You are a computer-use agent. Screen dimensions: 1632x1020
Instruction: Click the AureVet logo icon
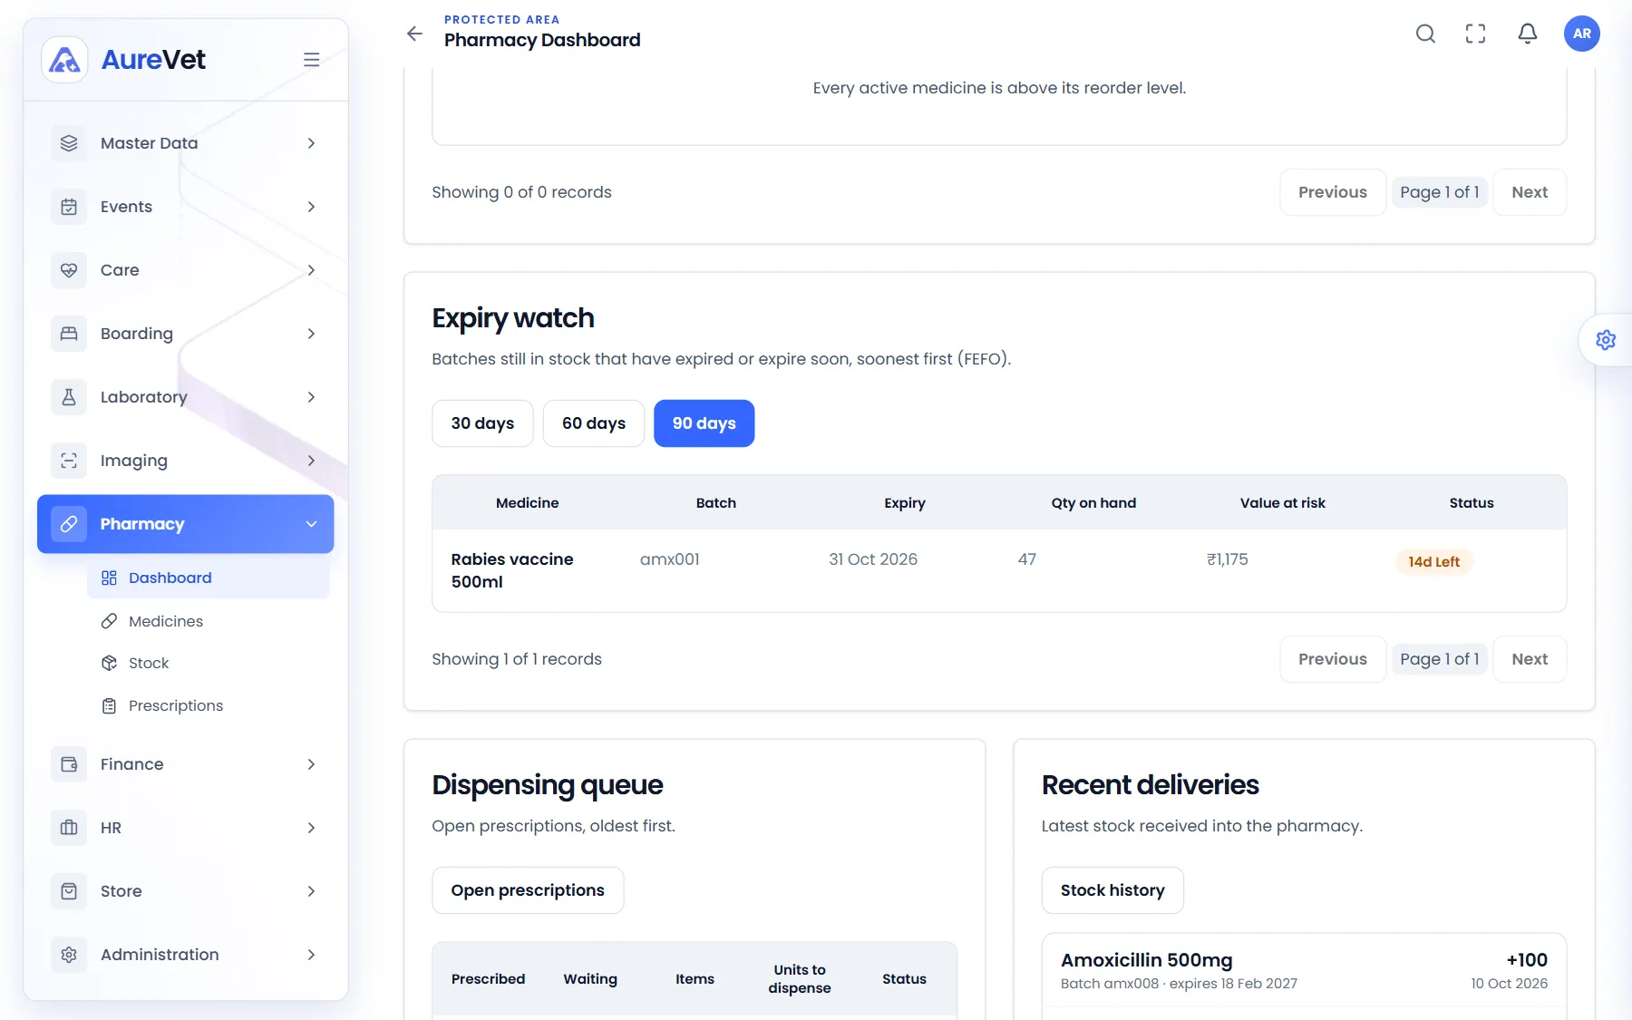point(64,60)
